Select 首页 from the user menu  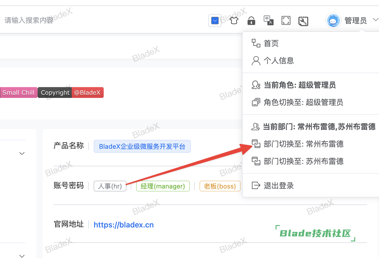(271, 43)
